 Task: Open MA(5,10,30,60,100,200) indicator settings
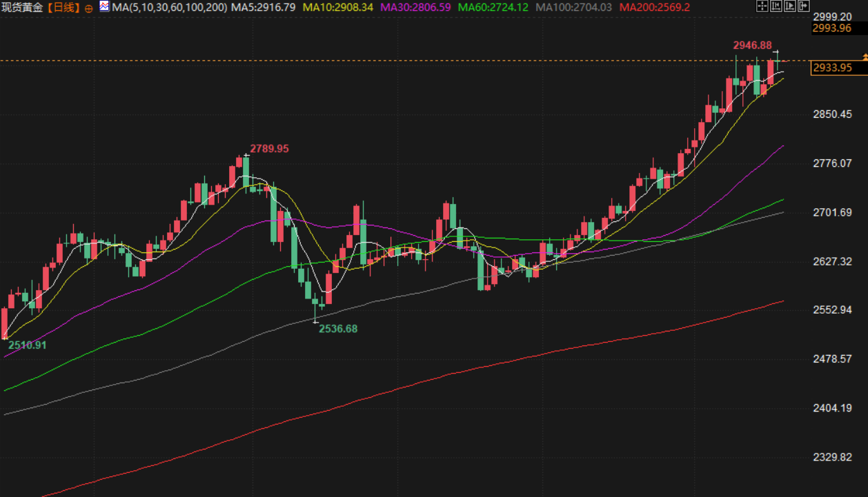pos(169,8)
